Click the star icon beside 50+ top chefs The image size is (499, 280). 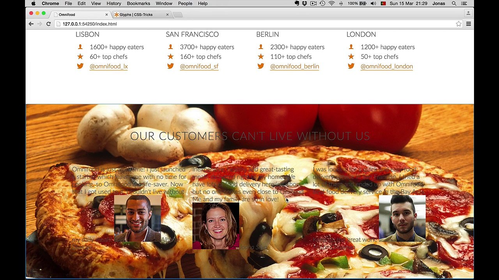[x=351, y=56]
